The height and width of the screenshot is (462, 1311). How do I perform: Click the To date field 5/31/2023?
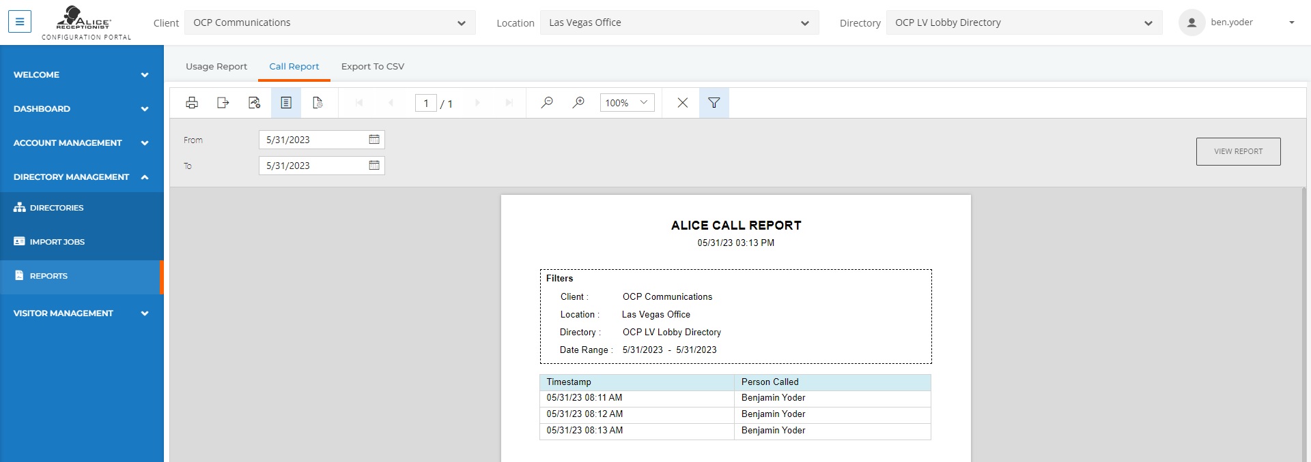[x=322, y=166]
